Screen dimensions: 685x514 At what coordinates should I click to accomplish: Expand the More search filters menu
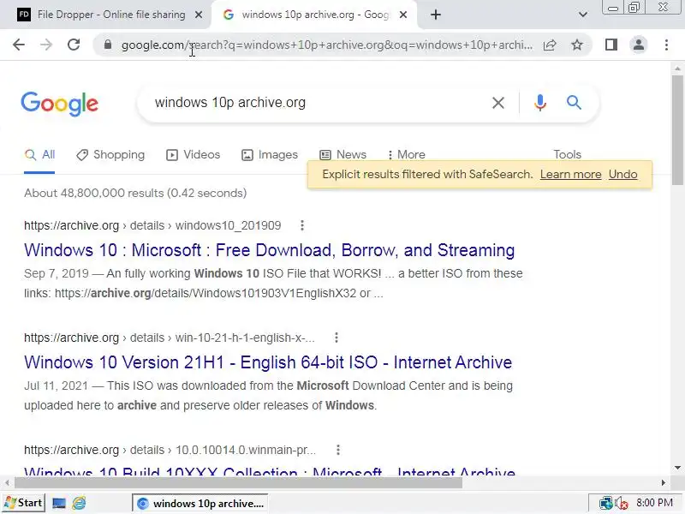coord(406,155)
